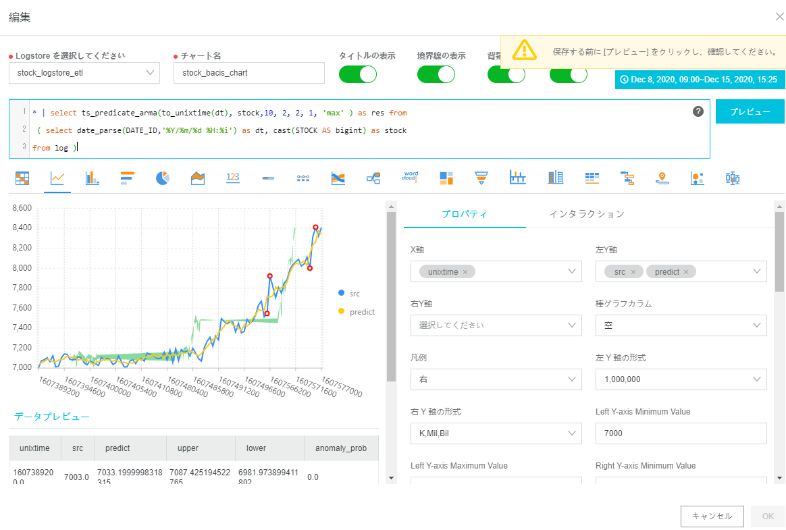This screenshot has height=530, width=786.
Task: Click the properties panel vertical scrollbar
Action: (779, 251)
